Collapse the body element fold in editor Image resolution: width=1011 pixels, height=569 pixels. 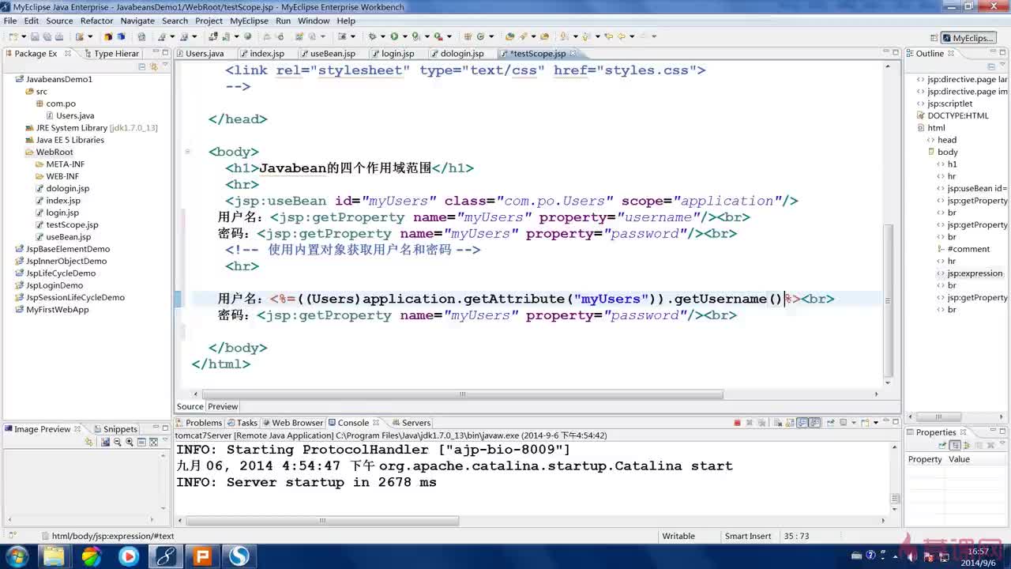(x=188, y=151)
